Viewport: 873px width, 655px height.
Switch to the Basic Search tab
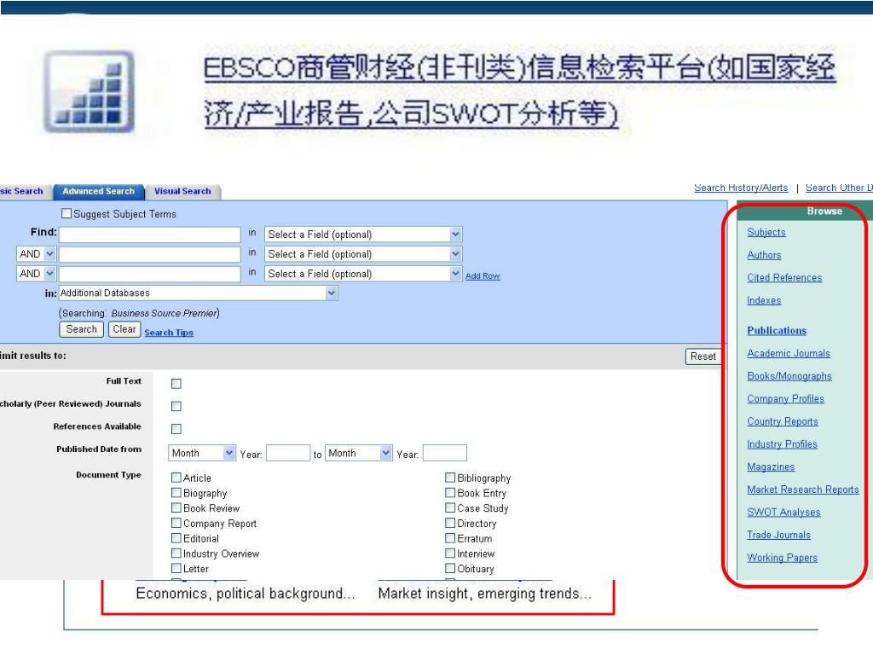21,191
